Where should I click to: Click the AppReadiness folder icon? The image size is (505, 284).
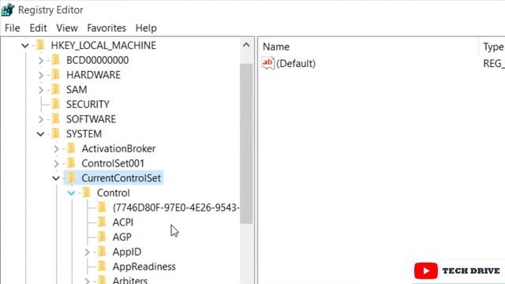point(102,267)
